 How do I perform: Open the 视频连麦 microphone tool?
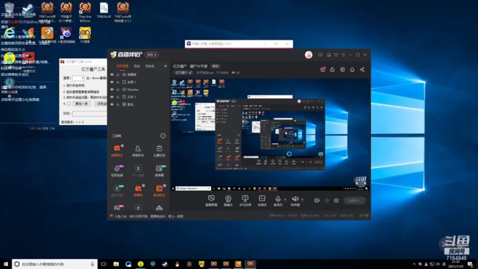coord(117,170)
